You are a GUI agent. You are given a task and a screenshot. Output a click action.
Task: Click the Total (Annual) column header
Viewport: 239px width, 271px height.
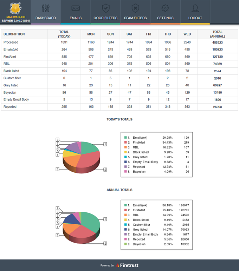click(218, 34)
